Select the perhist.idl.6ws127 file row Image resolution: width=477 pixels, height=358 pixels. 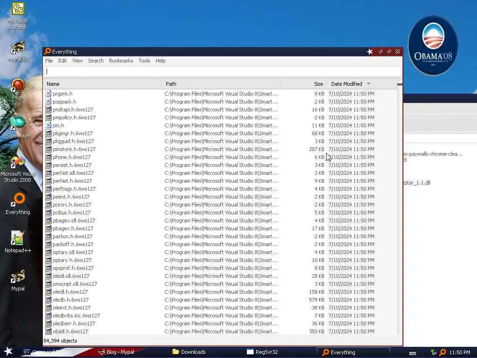(x=220, y=172)
